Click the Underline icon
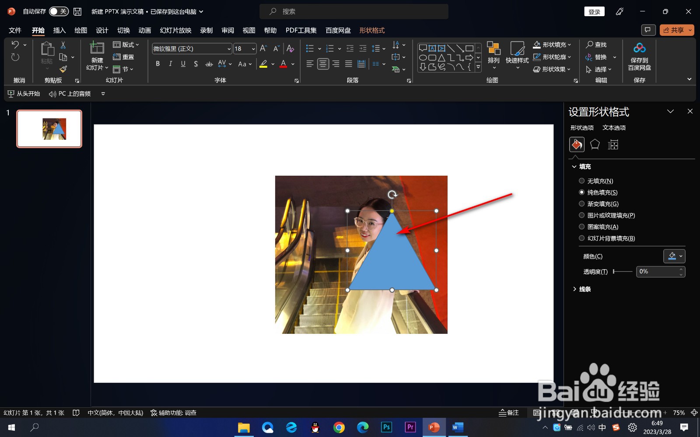The height and width of the screenshot is (437, 700). tap(183, 64)
